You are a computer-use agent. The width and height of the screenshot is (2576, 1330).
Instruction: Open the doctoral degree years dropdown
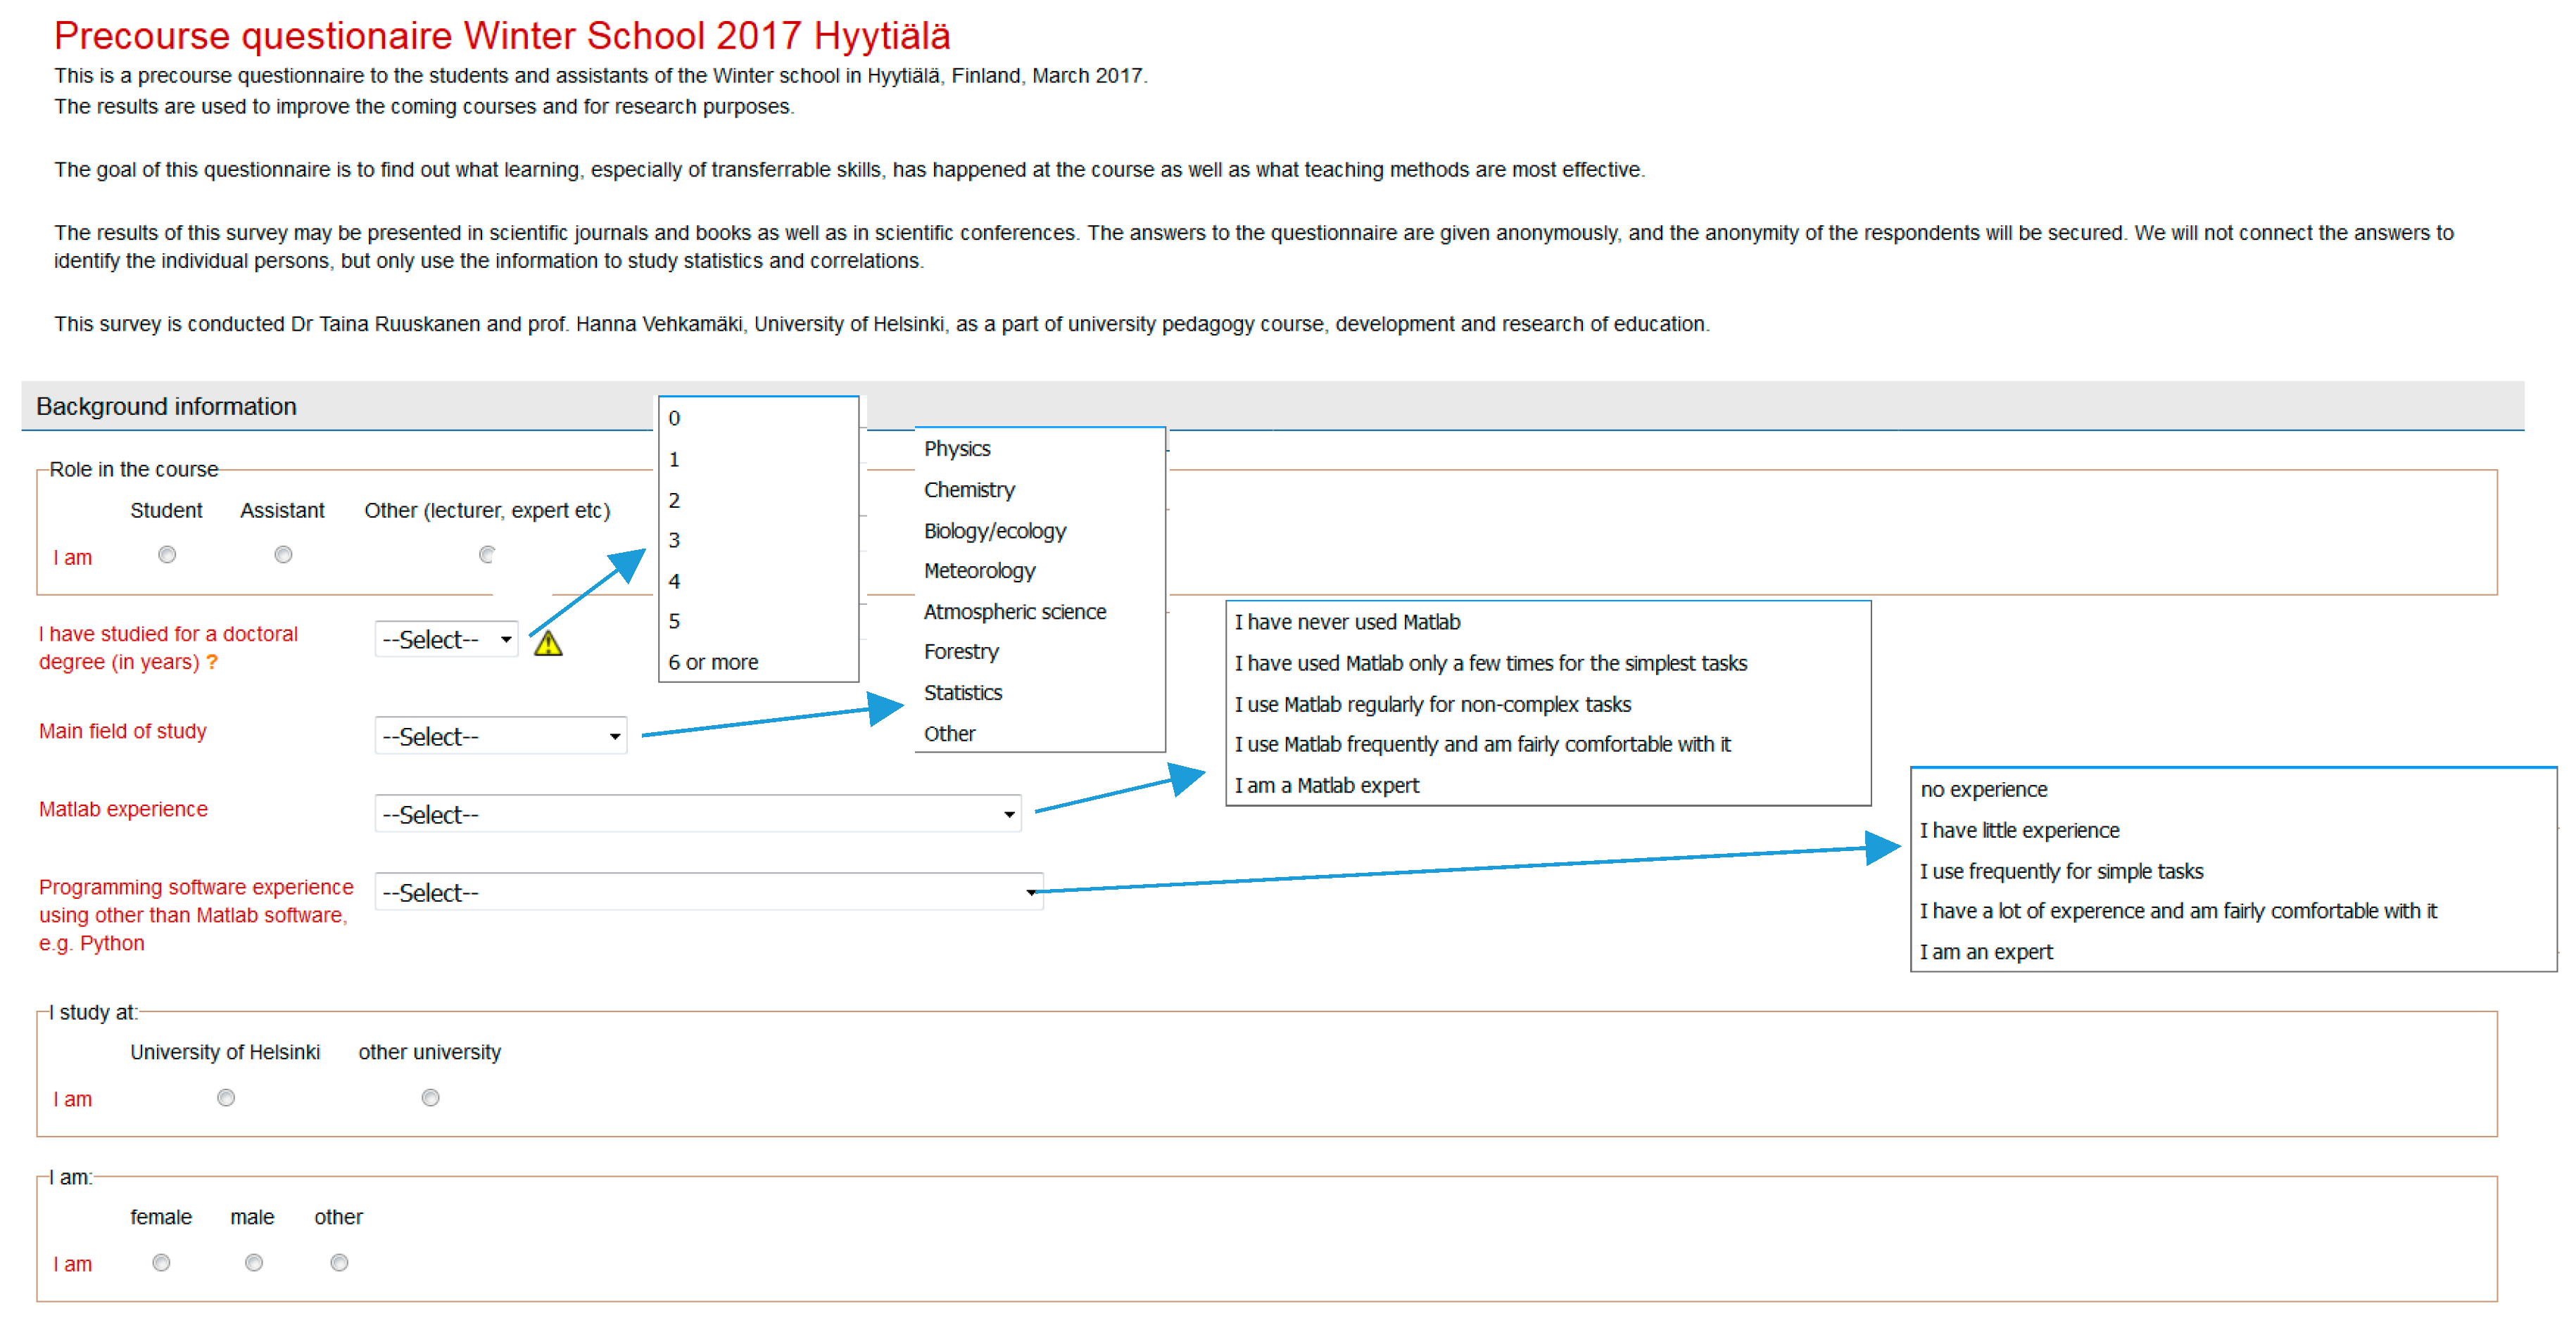click(x=447, y=639)
